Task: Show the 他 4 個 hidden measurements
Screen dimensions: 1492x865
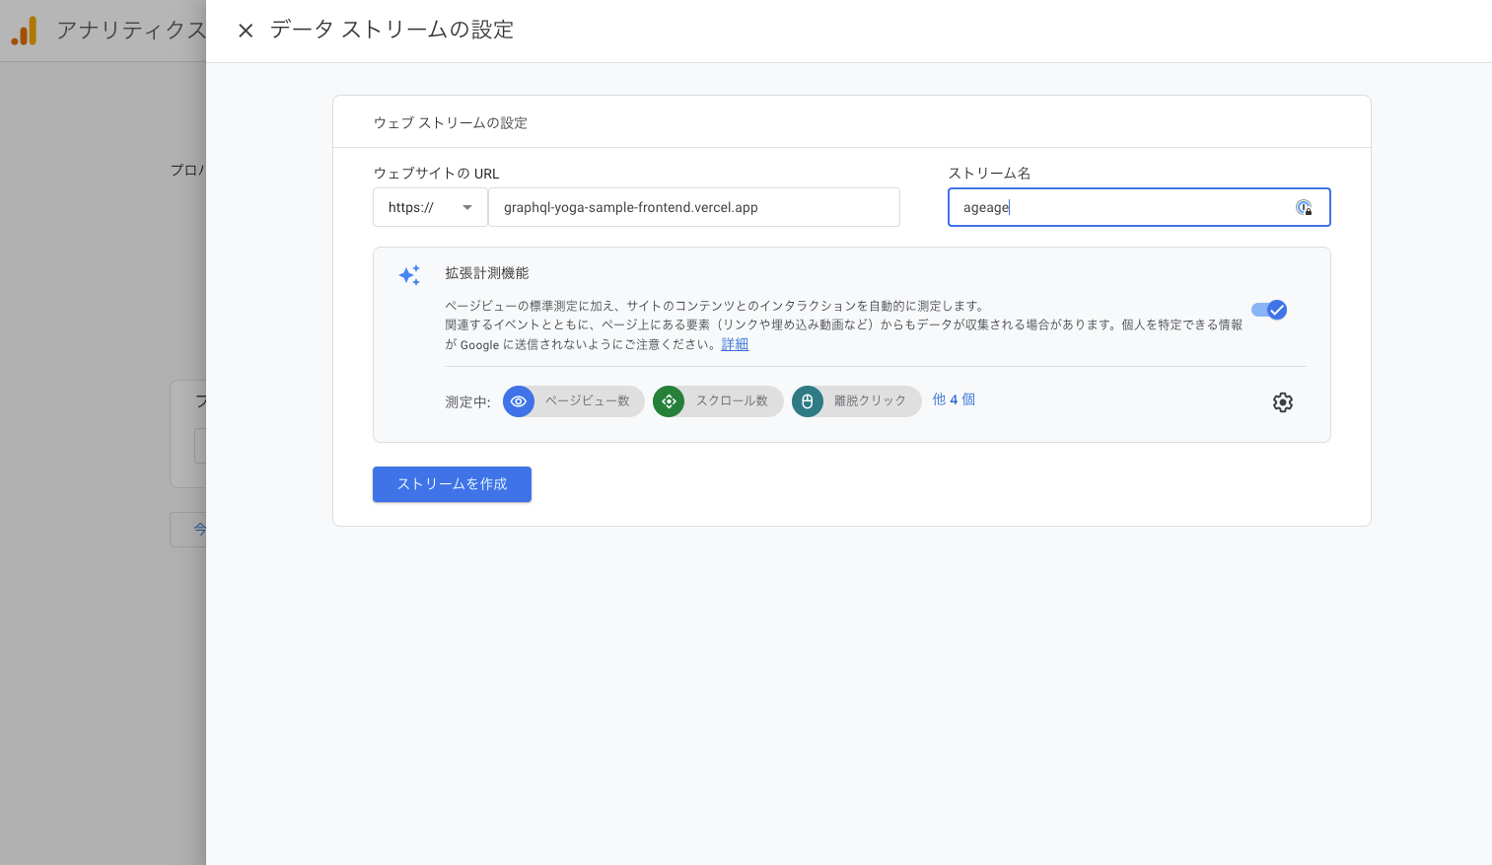Action: tap(953, 399)
